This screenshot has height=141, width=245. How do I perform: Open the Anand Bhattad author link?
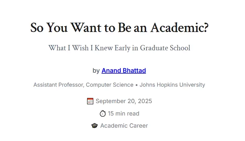[124, 70]
